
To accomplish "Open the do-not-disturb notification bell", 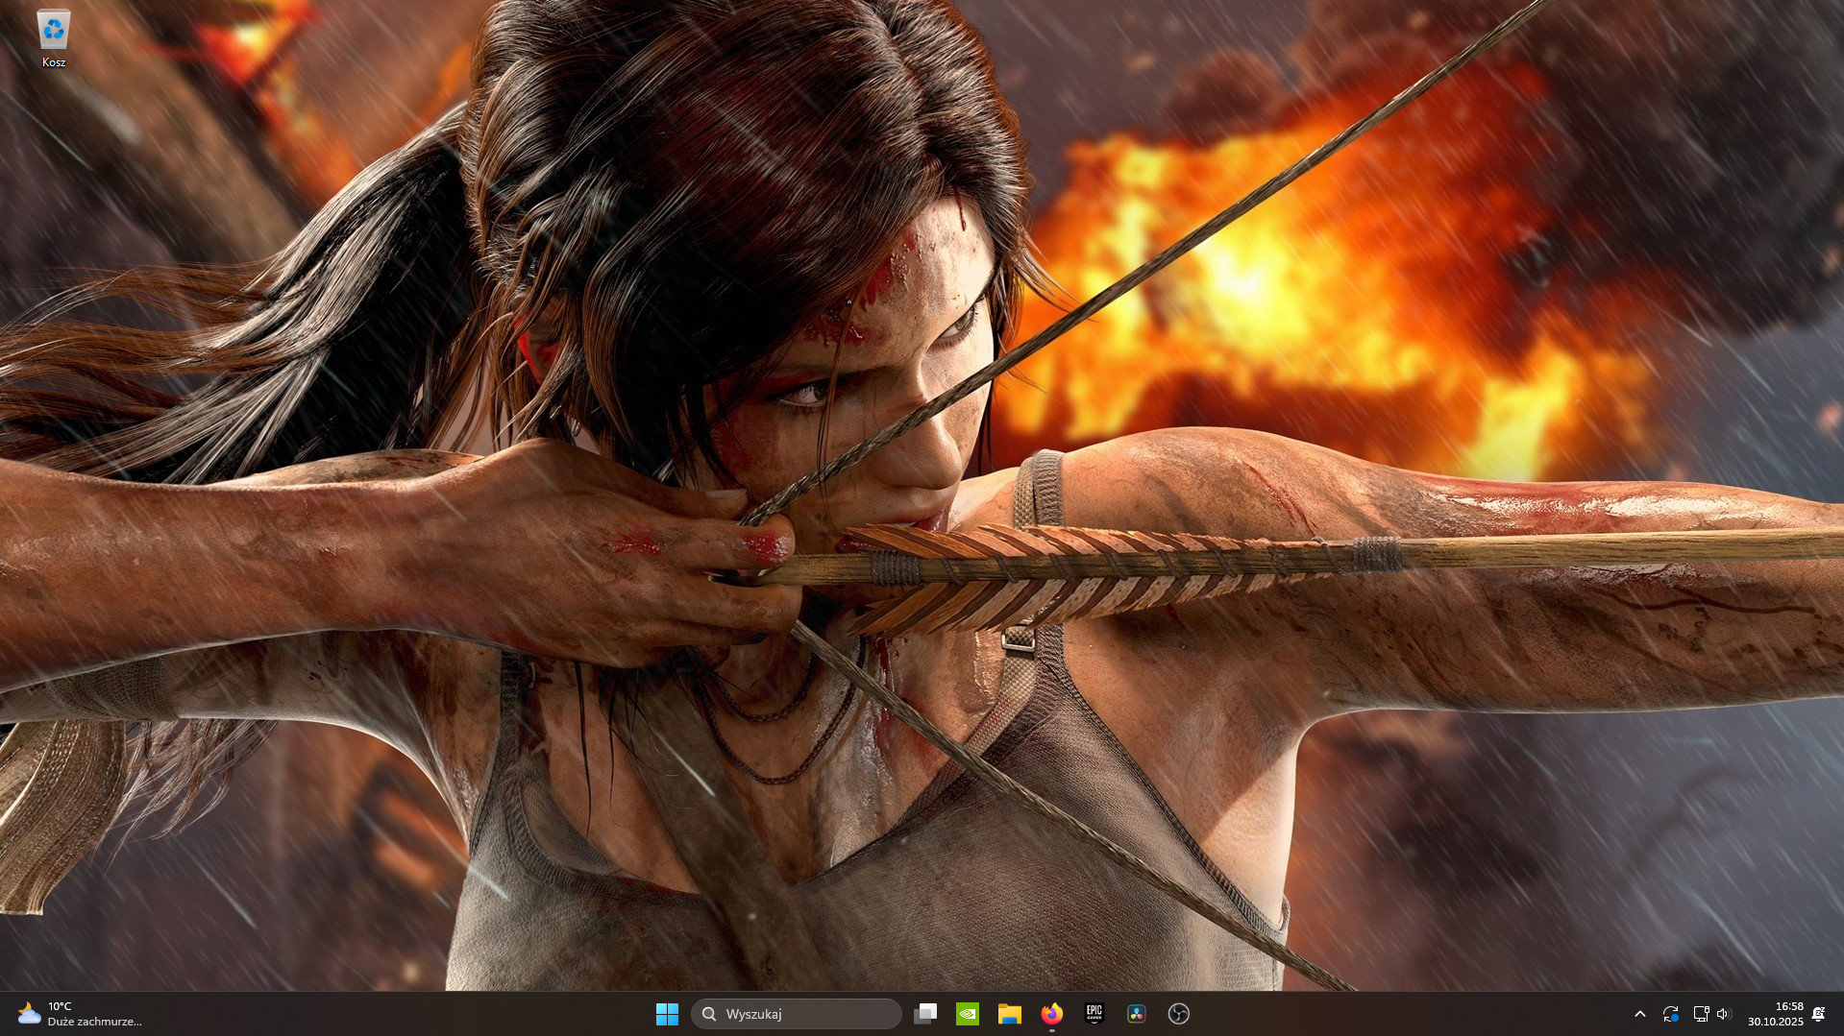I will (1818, 1014).
